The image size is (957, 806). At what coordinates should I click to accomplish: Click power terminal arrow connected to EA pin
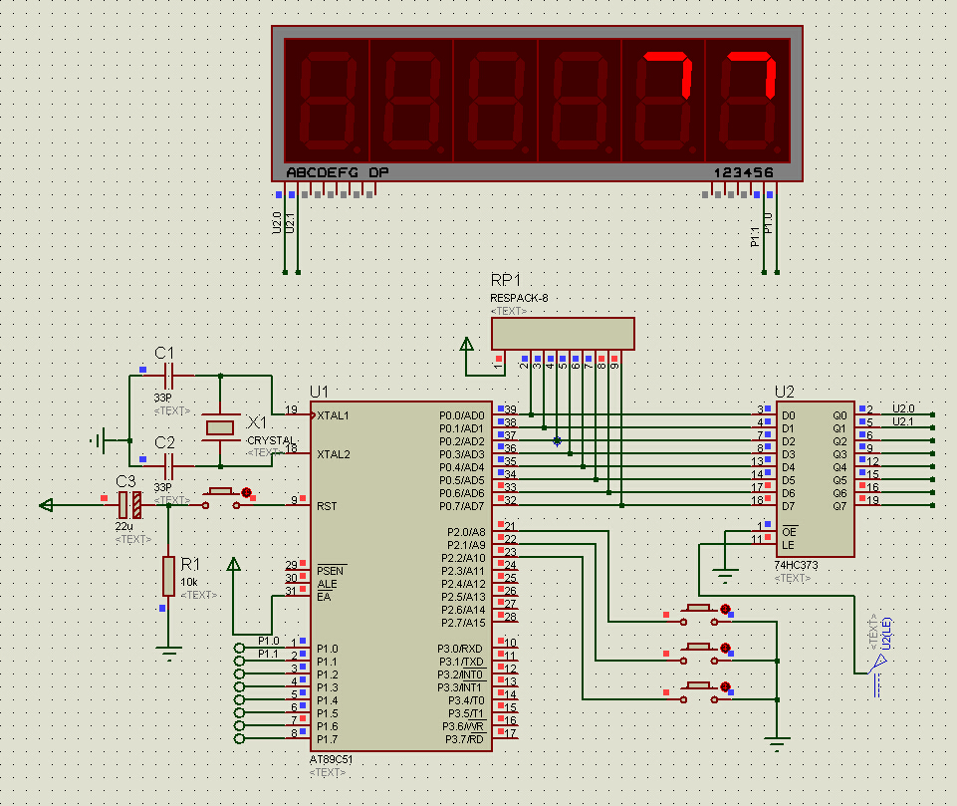pyautogui.click(x=233, y=564)
